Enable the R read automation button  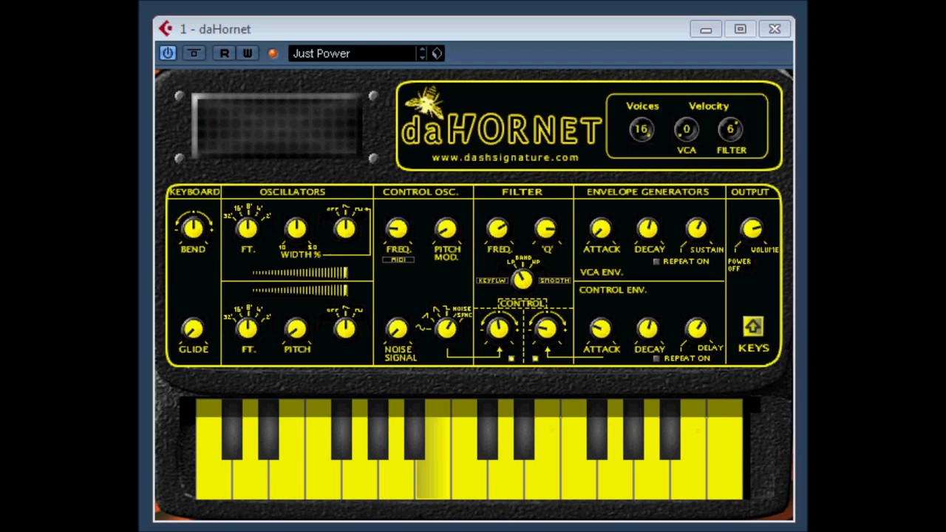click(x=224, y=53)
